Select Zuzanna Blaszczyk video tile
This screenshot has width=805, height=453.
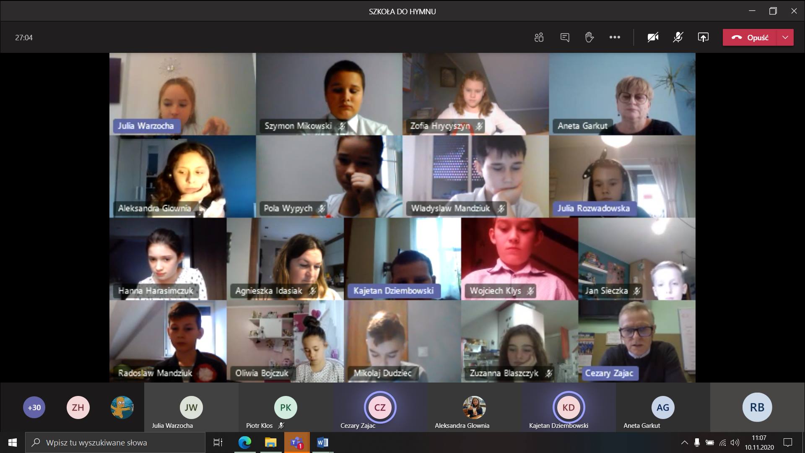(519, 341)
